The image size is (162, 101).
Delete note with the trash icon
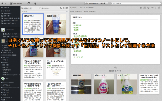[159, 8]
